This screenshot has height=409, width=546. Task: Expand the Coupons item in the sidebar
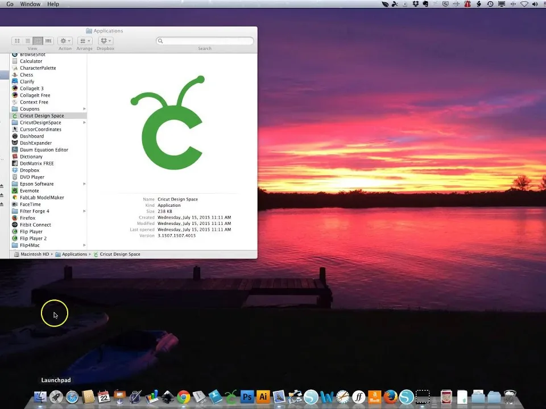point(84,108)
